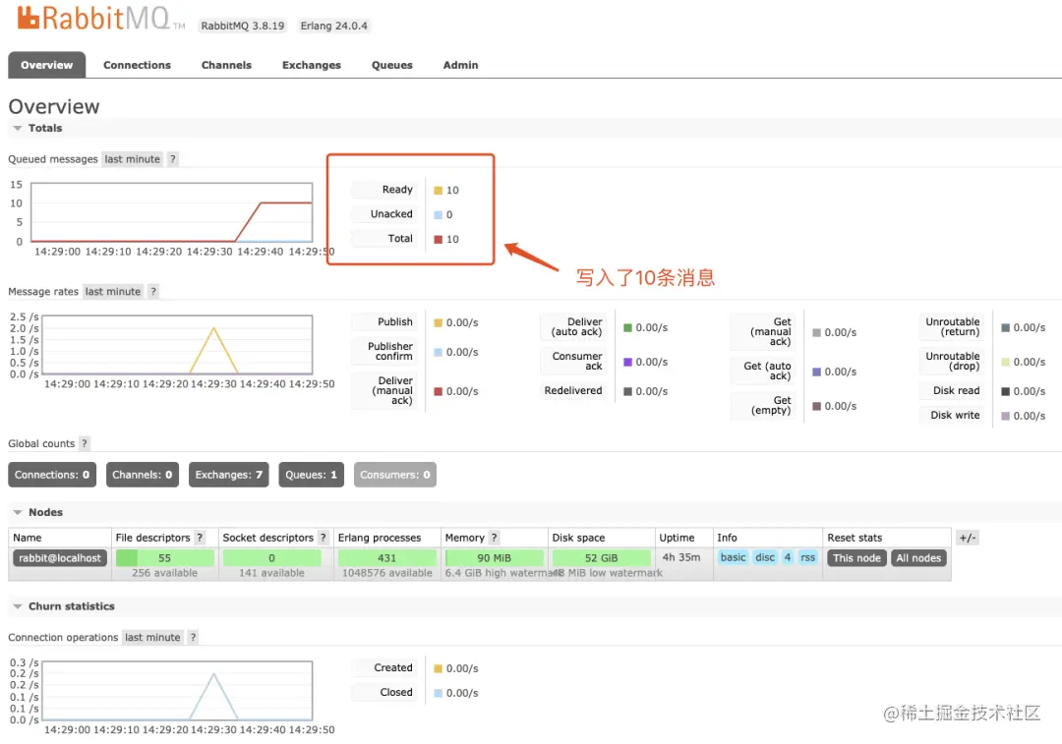
Task: Open help for Global counts
Action: (84, 444)
